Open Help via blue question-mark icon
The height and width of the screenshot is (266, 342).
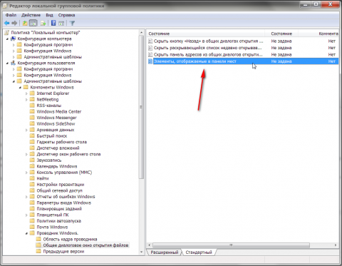tap(53, 23)
